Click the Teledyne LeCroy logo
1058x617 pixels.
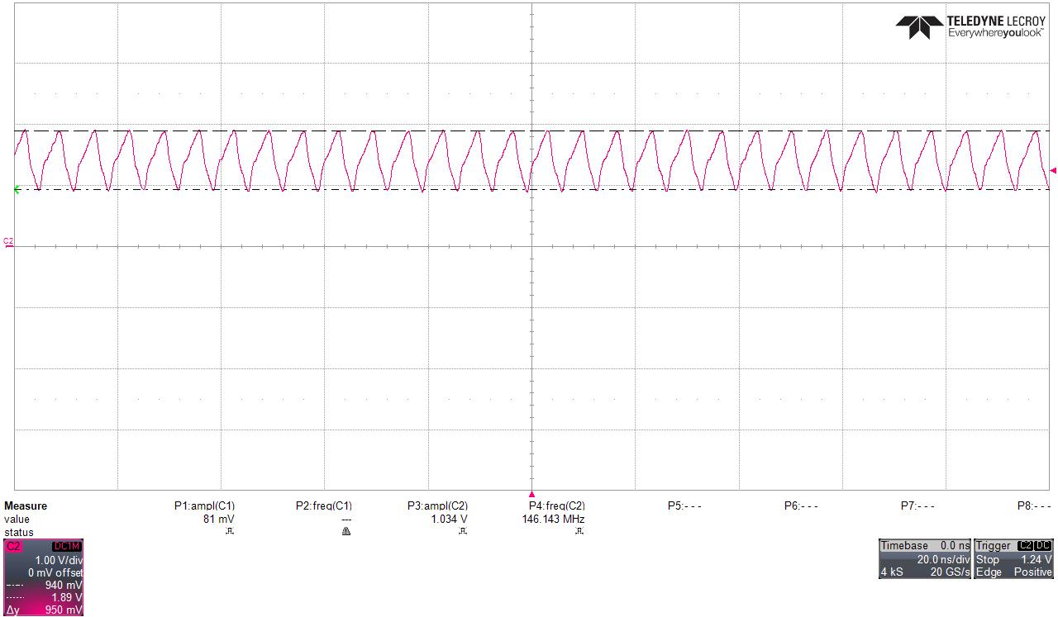tap(970, 26)
